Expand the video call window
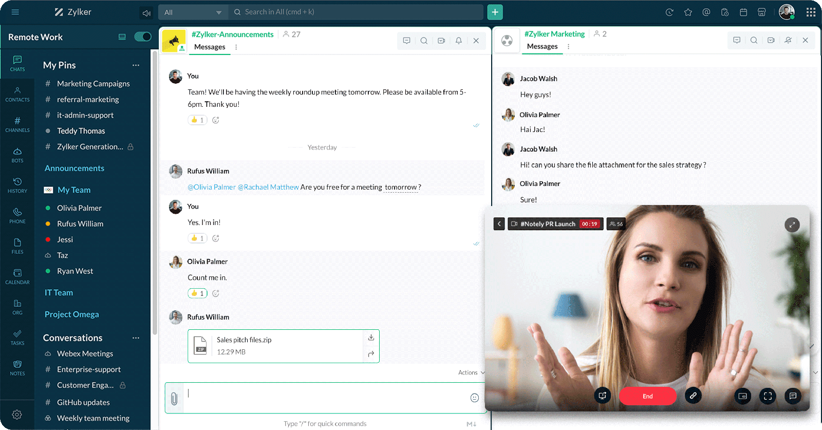This screenshot has height=430, width=822. [792, 225]
